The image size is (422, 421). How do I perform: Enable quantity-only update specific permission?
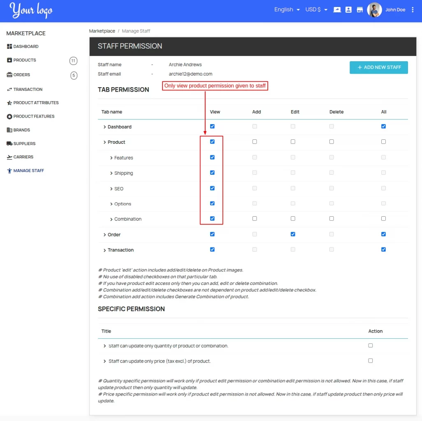(x=371, y=345)
